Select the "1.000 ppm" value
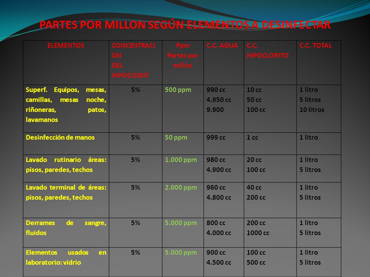The height and width of the screenshot is (277, 370). pos(181,160)
